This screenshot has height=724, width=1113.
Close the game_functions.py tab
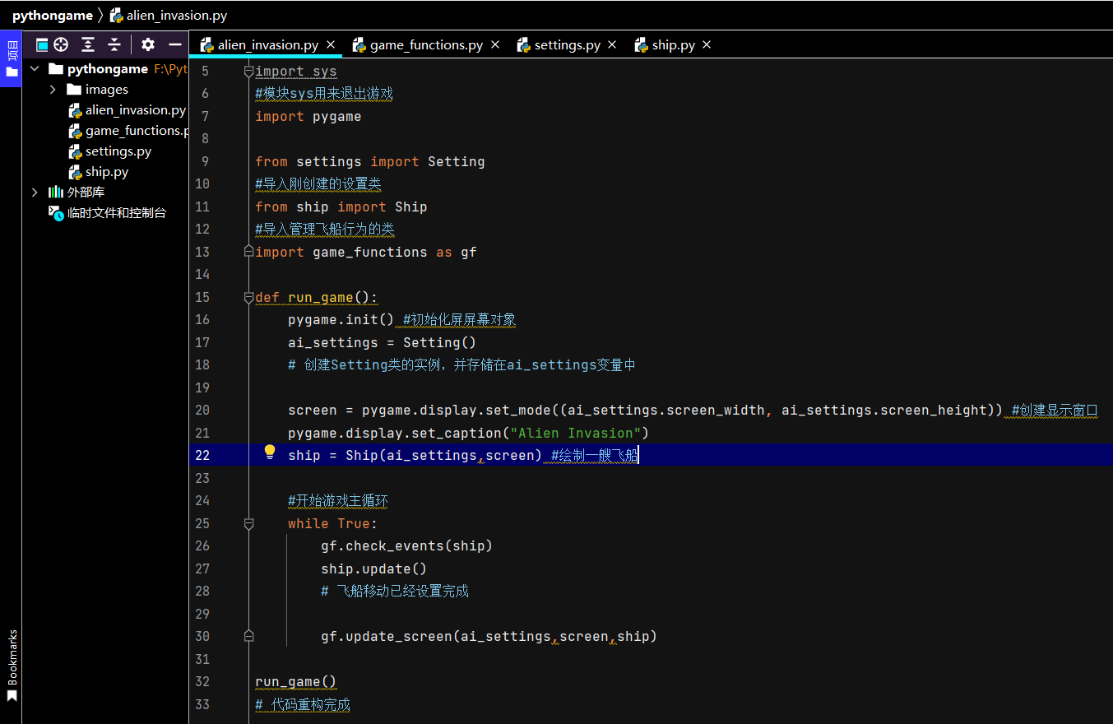(495, 44)
